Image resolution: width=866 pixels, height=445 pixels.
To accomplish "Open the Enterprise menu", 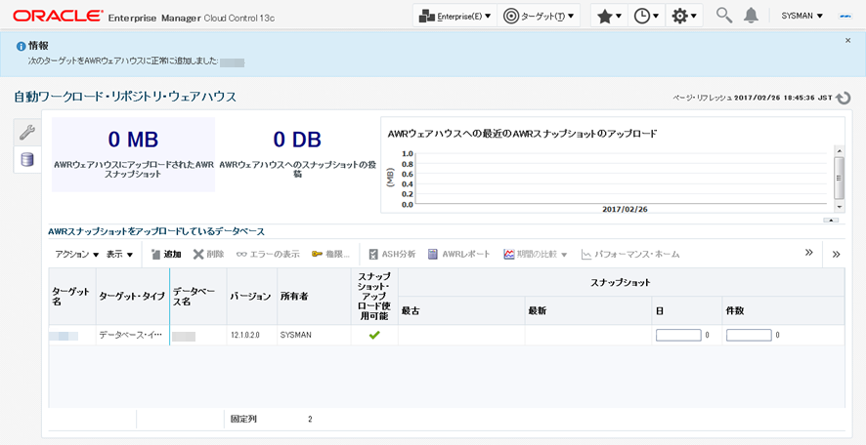I will [455, 16].
